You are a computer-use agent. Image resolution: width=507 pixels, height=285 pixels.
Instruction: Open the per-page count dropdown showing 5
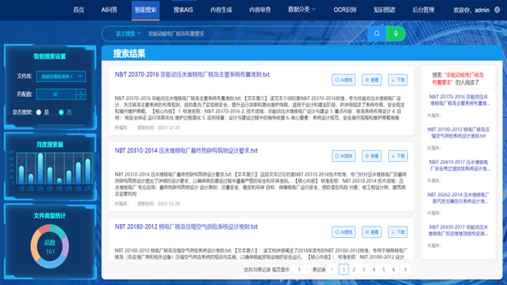click(x=301, y=269)
